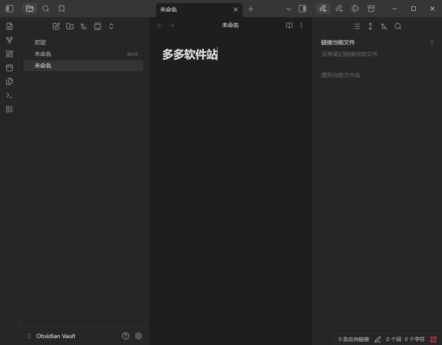This screenshot has height=345, width=442.
Task: Show backlinks search filter
Action: coord(398,26)
